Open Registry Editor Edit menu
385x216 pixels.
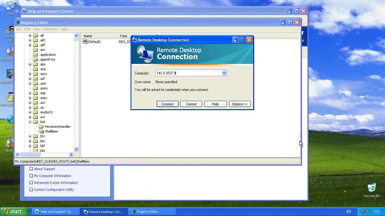(27, 29)
